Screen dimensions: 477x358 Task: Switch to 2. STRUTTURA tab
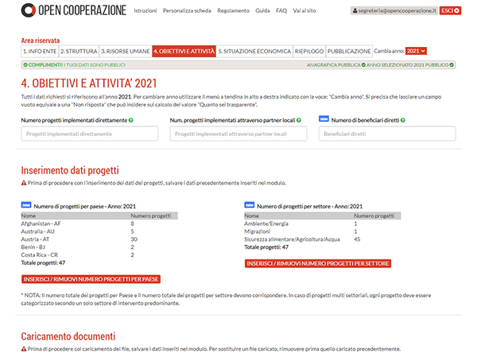click(79, 51)
